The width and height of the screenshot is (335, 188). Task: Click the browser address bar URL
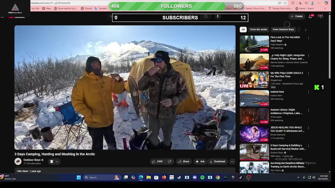[x=51, y=3]
